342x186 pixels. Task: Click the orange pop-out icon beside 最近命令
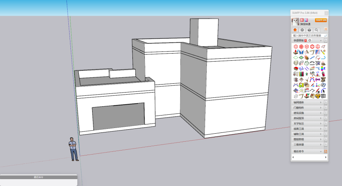[326, 151]
